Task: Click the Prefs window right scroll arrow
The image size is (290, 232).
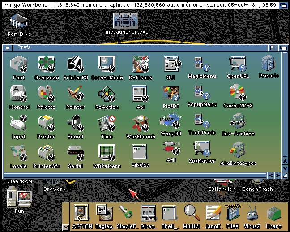Action: tap(277, 175)
